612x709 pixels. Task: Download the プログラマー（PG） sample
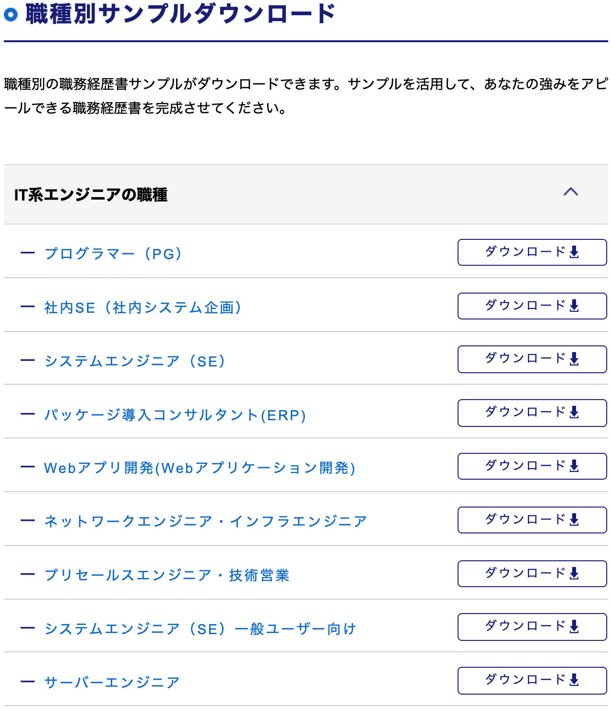tap(532, 252)
